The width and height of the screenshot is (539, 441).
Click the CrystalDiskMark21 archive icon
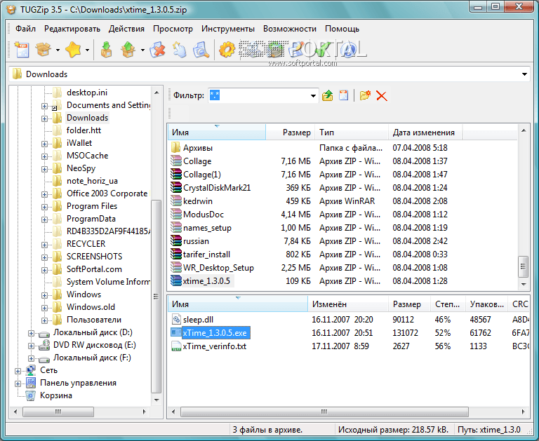[x=176, y=187]
